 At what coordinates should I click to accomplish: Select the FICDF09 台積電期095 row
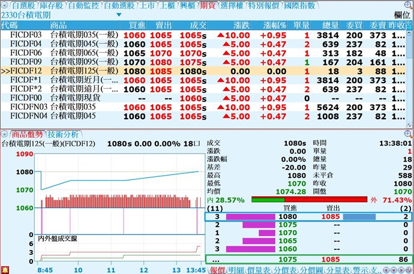[x=203, y=62]
